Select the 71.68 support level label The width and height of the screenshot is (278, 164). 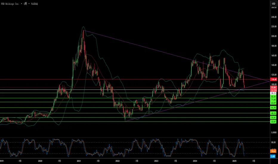(273, 100)
